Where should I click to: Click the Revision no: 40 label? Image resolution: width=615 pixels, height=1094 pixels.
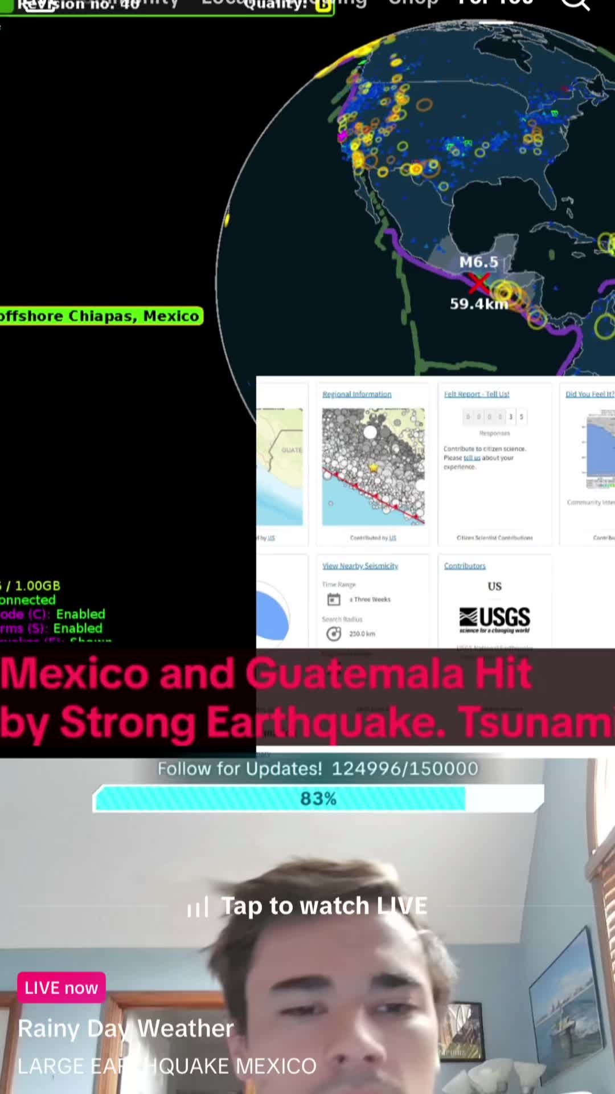(79, 5)
